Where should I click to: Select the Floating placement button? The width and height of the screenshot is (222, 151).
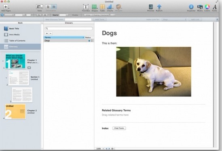[x=96, y=15]
